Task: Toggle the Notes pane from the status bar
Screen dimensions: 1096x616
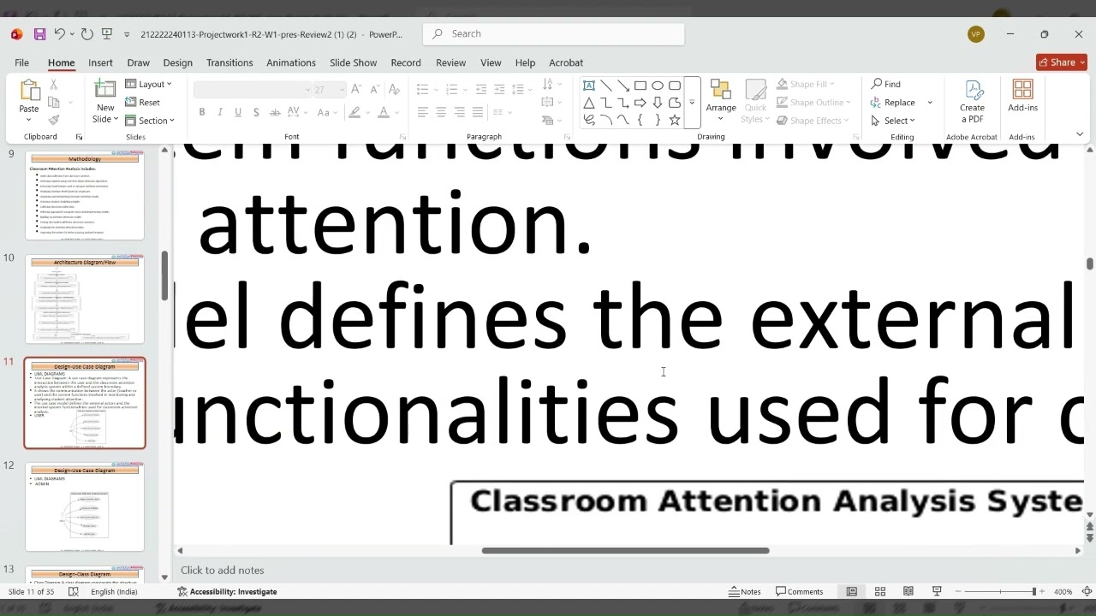Action: pyautogui.click(x=744, y=591)
